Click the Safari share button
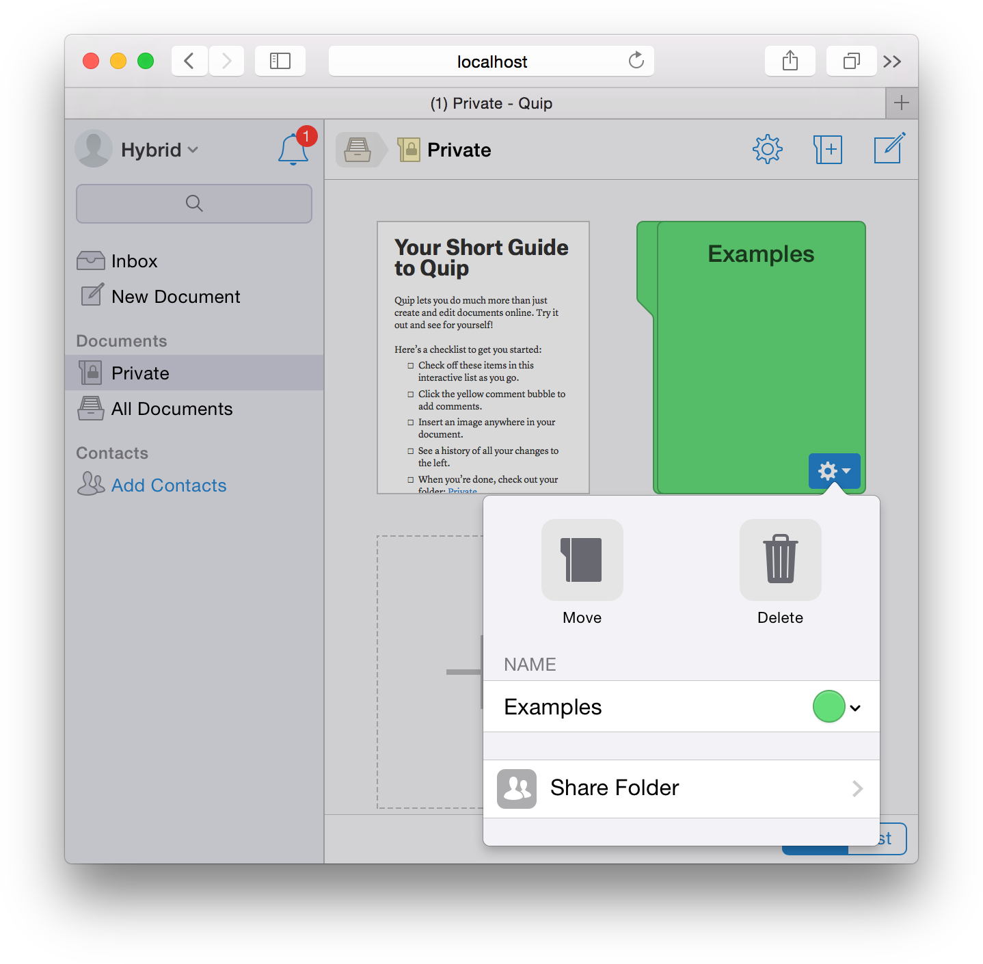983x964 pixels. (790, 62)
